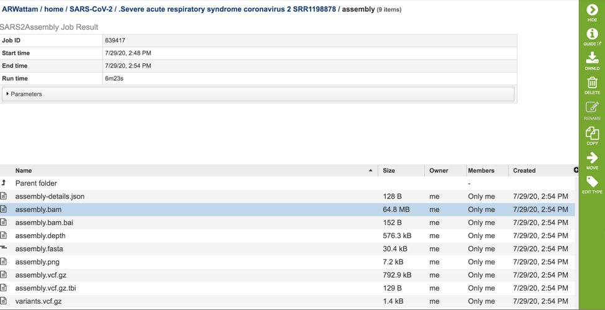Sort by Name column sort arrow

[x=371, y=170]
